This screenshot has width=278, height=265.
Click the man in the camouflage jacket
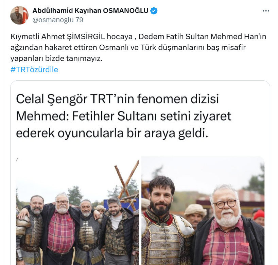pyautogui.click(x=117, y=231)
